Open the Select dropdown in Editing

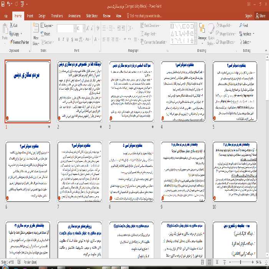pyautogui.click(x=245, y=42)
